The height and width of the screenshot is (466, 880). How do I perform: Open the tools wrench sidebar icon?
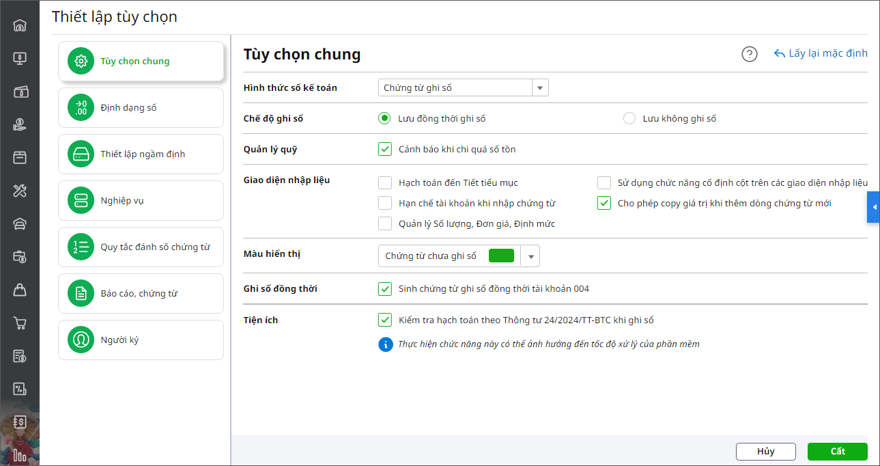click(20, 191)
